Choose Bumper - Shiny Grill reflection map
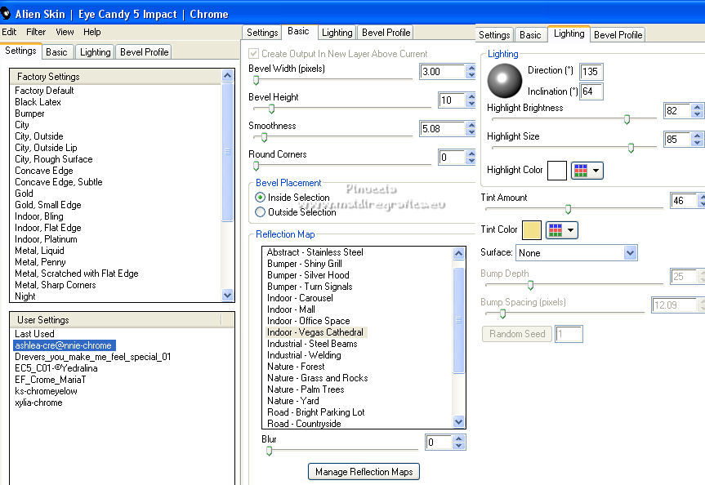705x485 pixels. click(305, 264)
